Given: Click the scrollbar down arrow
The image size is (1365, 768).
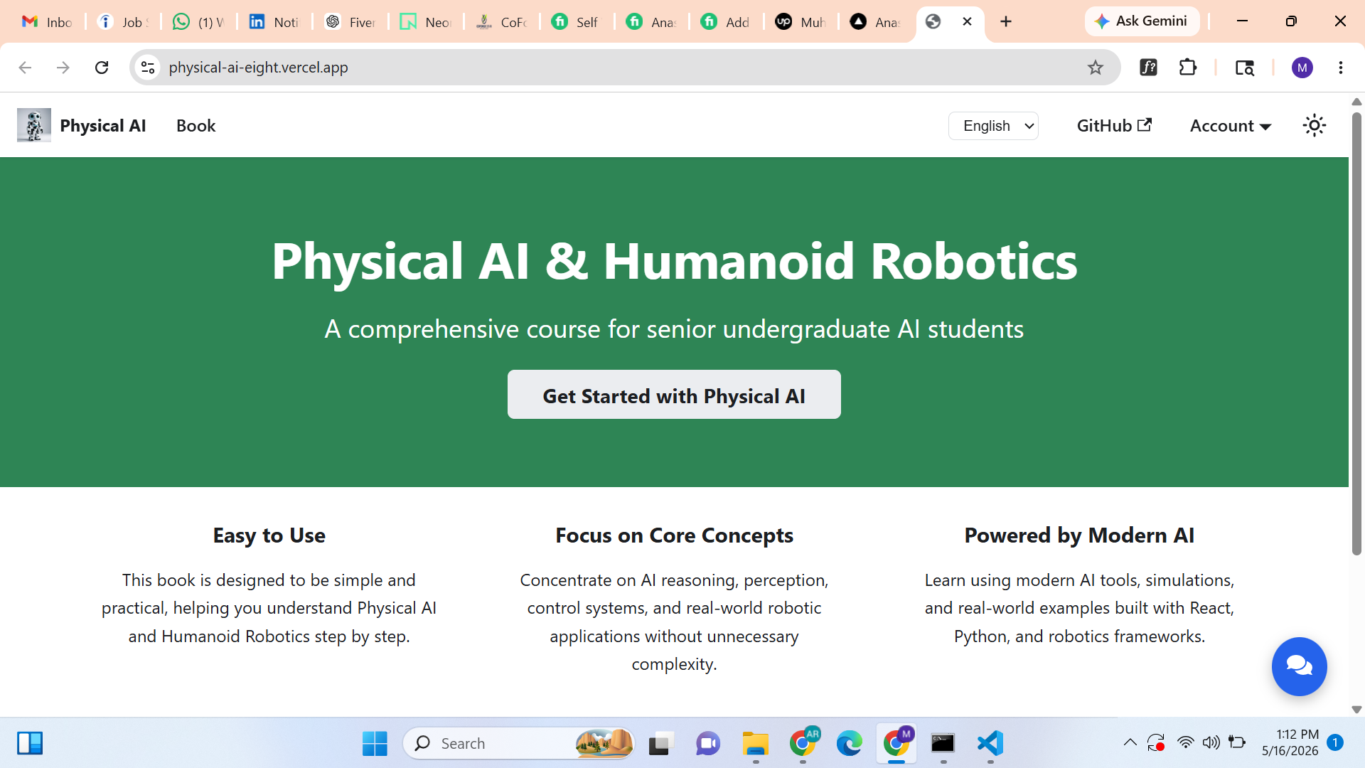Looking at the screenshot, I should (1356, 710).
